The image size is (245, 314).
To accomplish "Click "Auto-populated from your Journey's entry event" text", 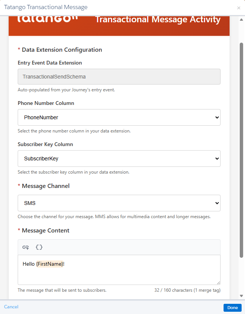I will 66,90.
